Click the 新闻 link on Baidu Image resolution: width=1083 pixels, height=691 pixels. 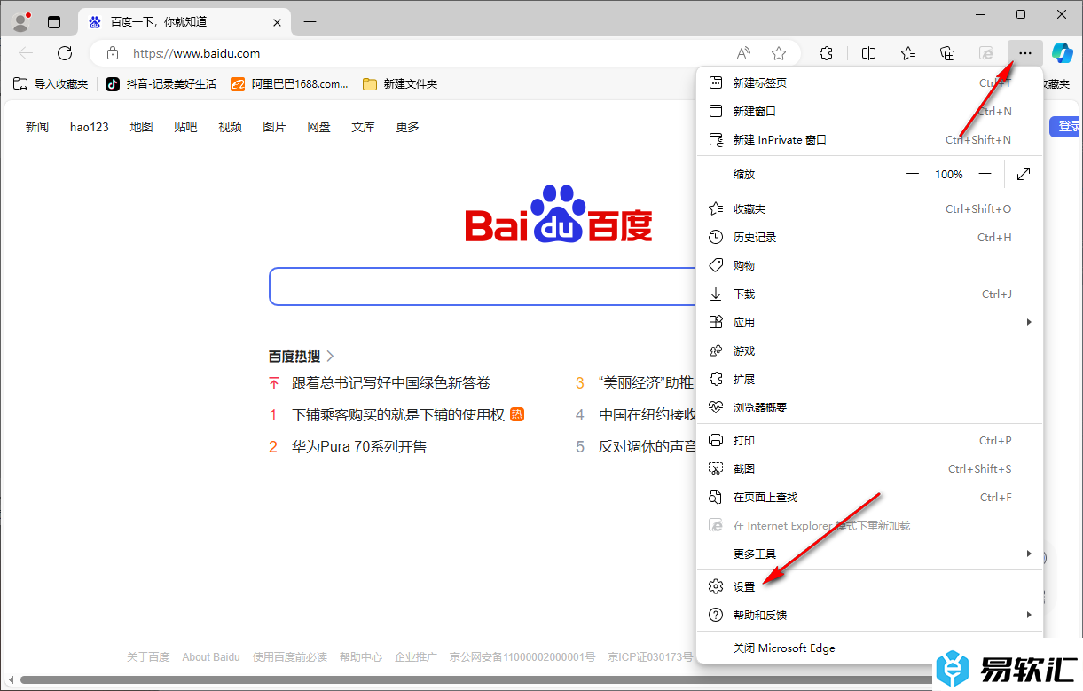37,127
